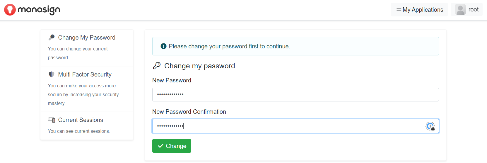Viewport: 487px width, 163px height.
Task: Open Change My Password section in sidebar
Action: (87, 38)
